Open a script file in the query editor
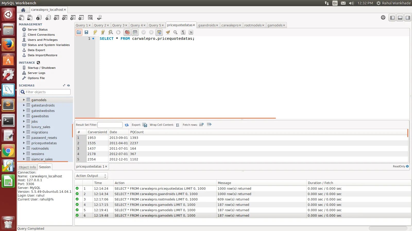This screenshot has height=231, width=412. (79, 32)
